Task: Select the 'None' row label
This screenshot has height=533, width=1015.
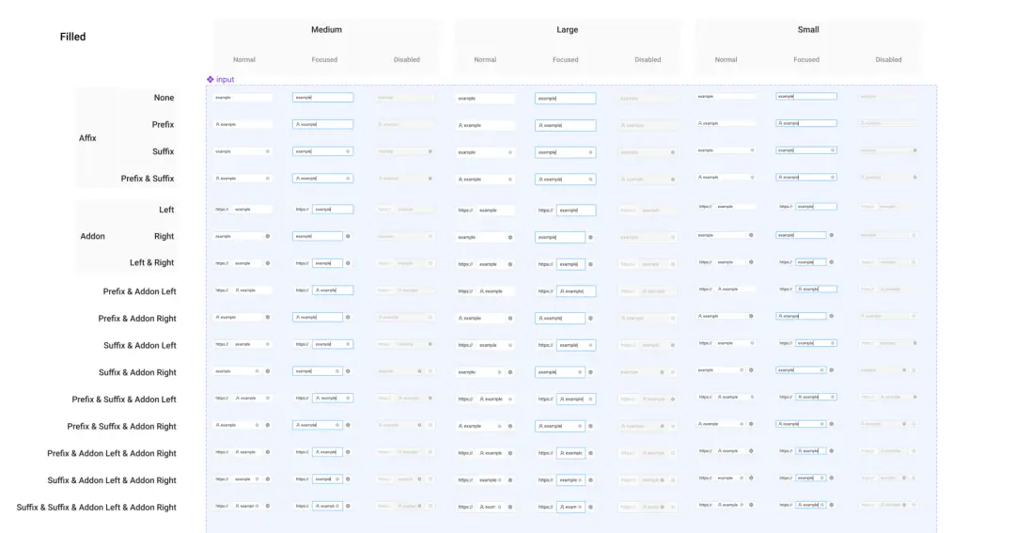Action: (164, 98)
